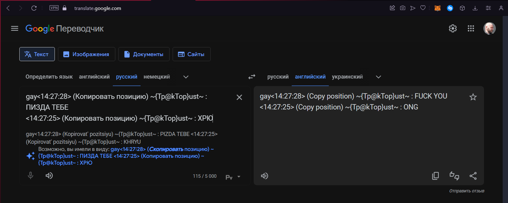508x203 pixels.
Task: Play the translated text audio
Action: (265, 176)
